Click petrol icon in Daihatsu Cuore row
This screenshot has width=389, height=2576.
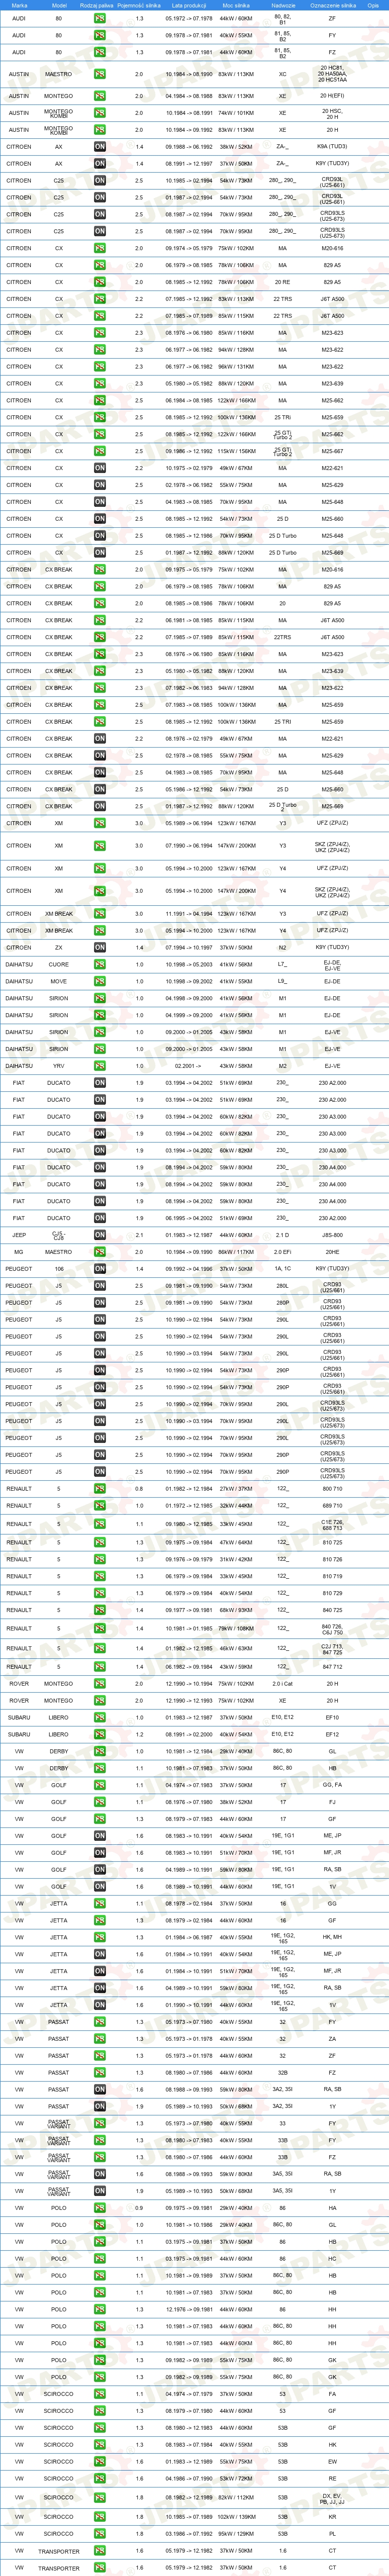click(100, 964)
